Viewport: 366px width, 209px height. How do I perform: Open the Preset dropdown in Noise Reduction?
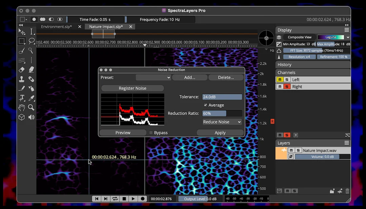[x=154, y=77]
